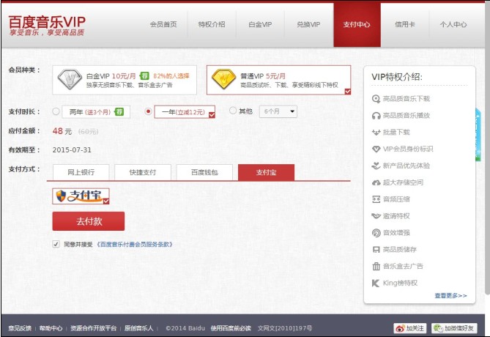Click the page vertical scrollbar
The width and height of the screenshot is (490, 337).
[488, 147]
